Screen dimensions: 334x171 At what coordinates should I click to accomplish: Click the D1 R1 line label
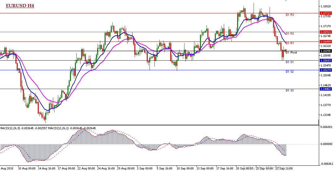pos(289,43)
